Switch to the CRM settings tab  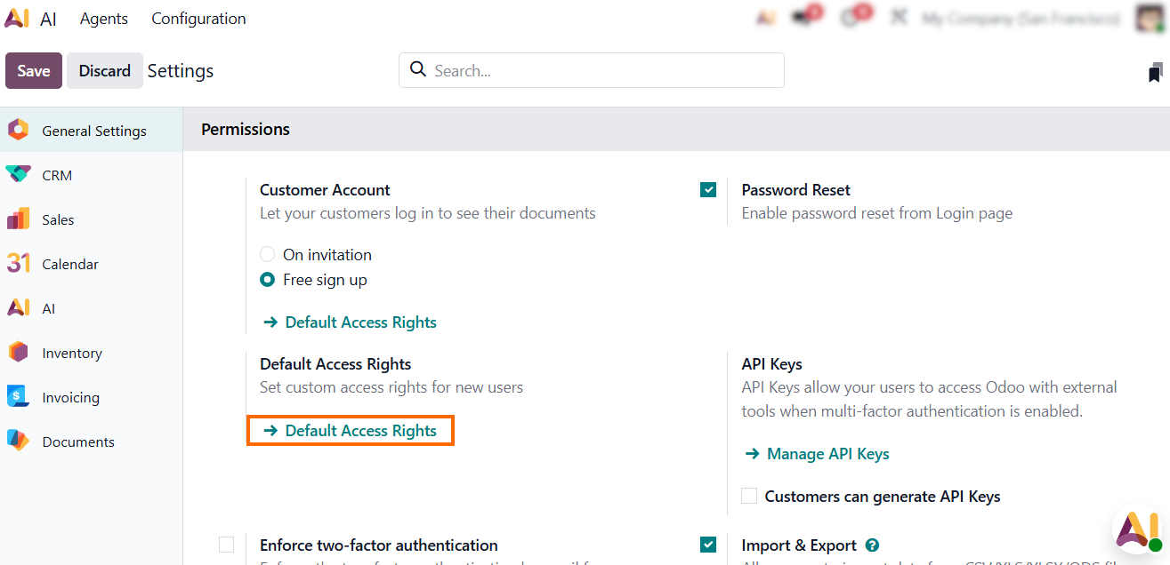tap(57, 175)
